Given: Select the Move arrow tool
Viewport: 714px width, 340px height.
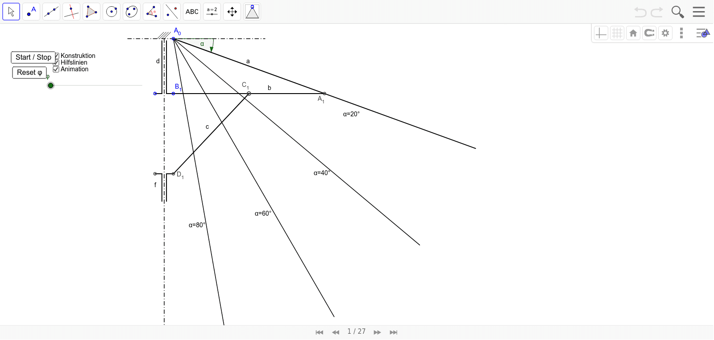Looking at the screenshot, I should (11, 12).
